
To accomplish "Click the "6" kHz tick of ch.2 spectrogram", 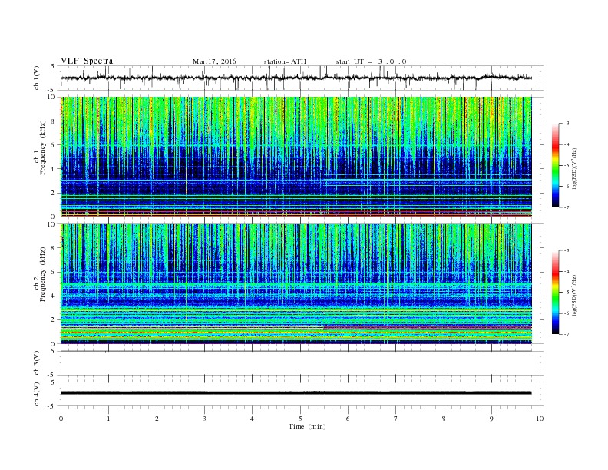I will [x=53, y=272].
